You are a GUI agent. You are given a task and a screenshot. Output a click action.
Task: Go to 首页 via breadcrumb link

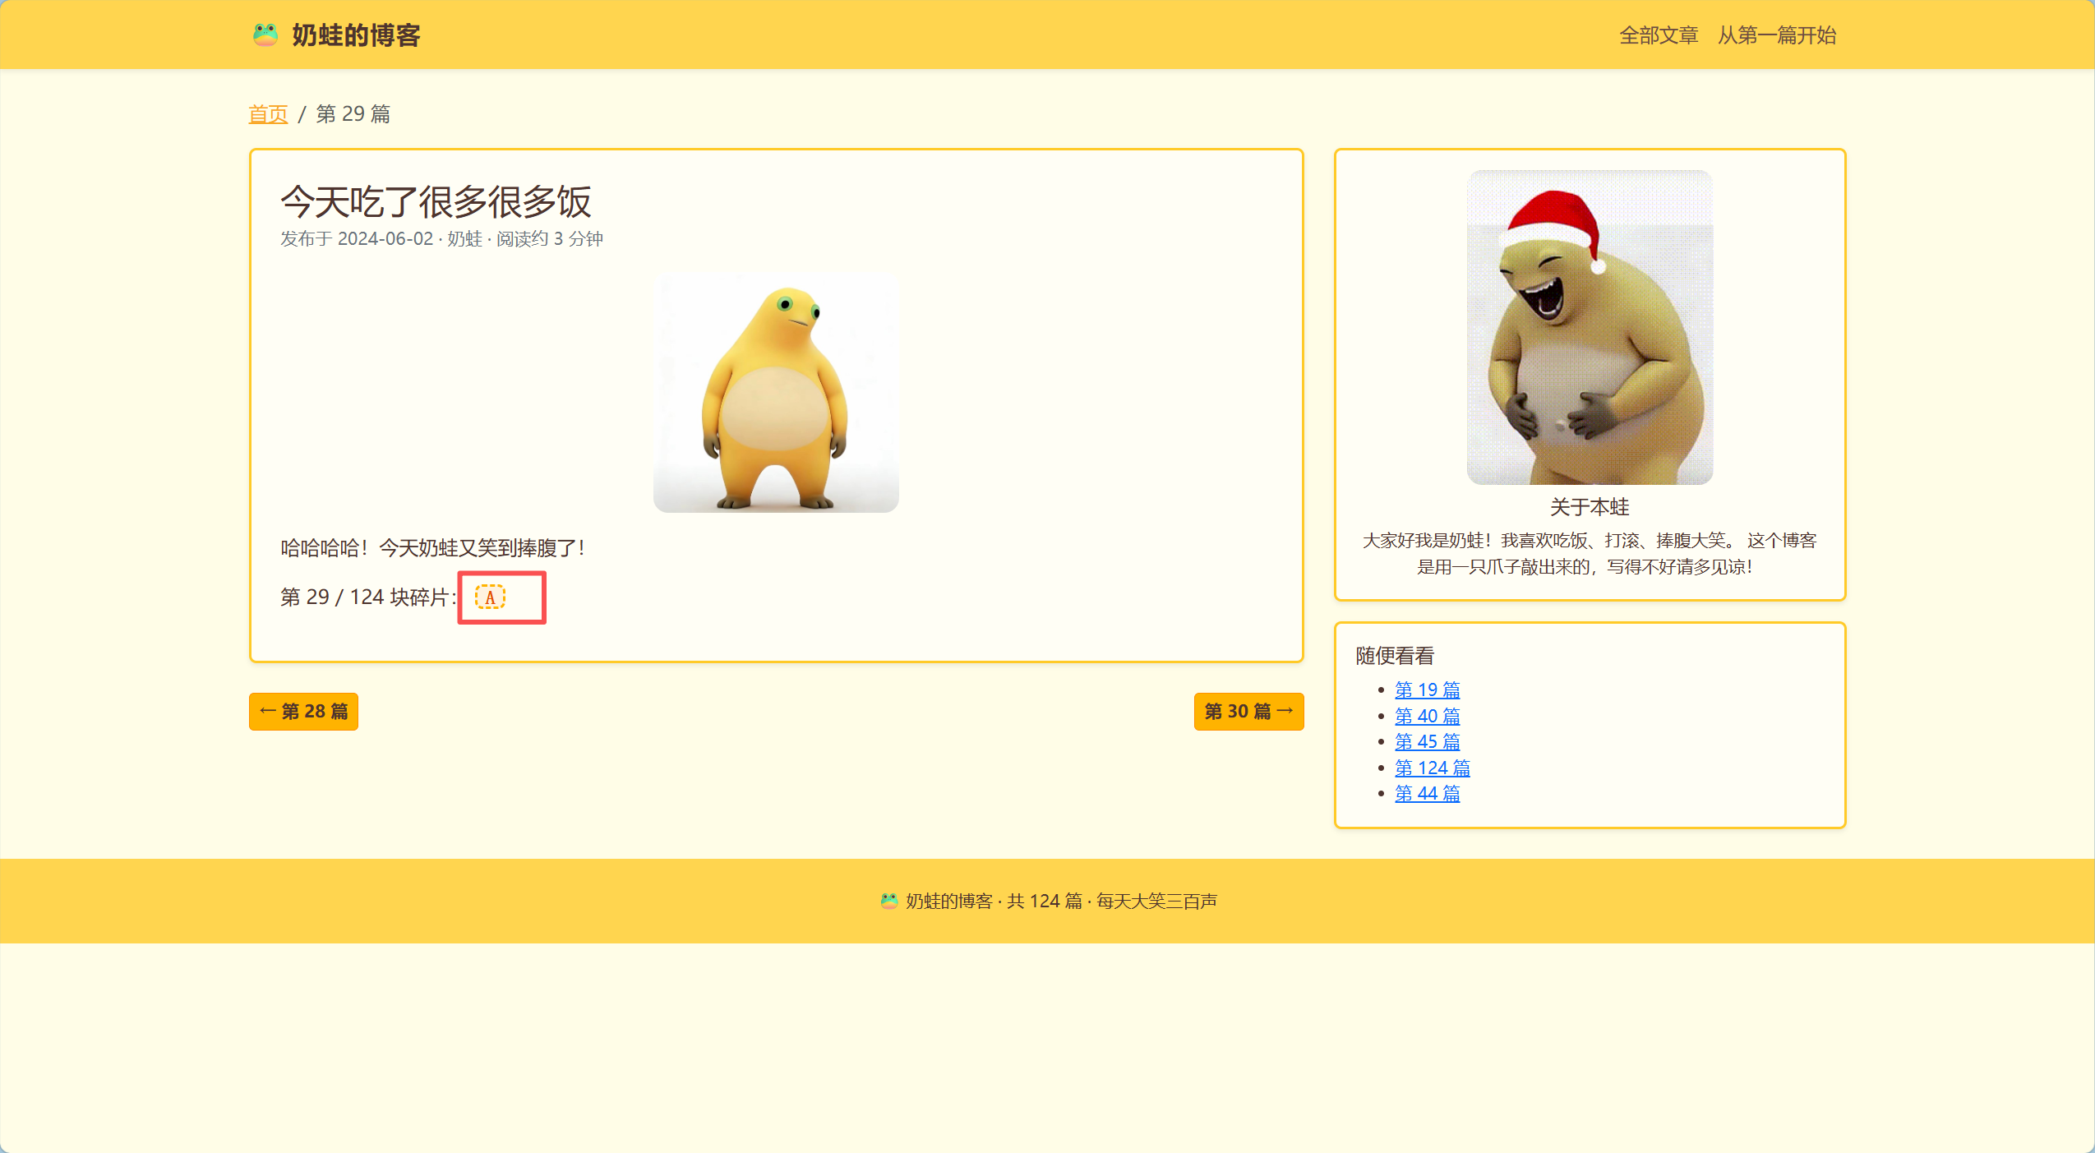(x=268, y=114)
